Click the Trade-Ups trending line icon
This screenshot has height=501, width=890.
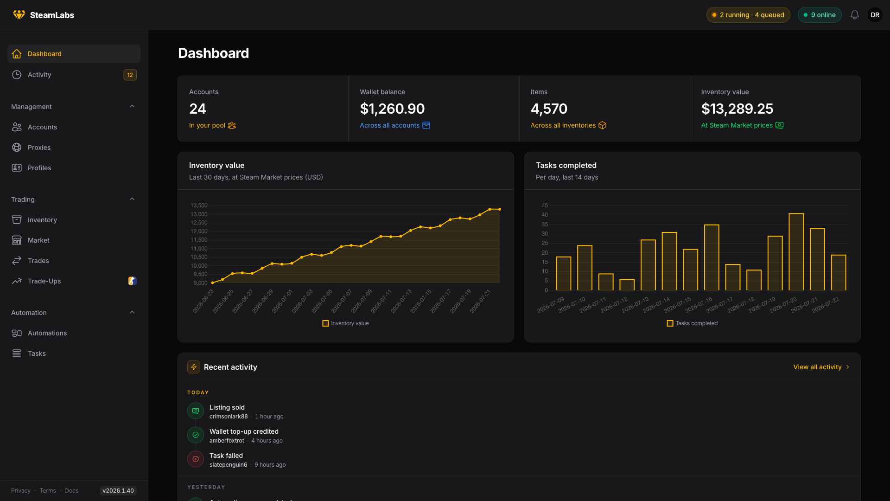coord(17,281)
